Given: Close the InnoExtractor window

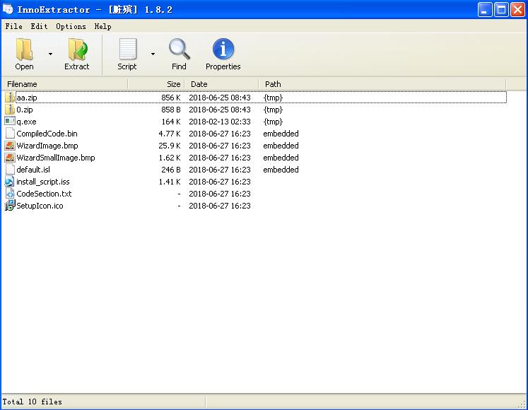Looking at the screenshot, I should (x=517, y=9).
